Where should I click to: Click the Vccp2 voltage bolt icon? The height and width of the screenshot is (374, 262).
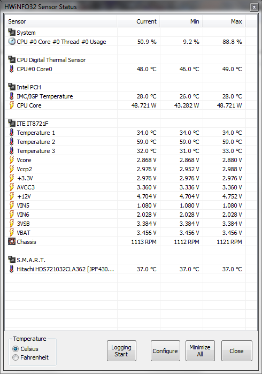click(x=11, y=169)
